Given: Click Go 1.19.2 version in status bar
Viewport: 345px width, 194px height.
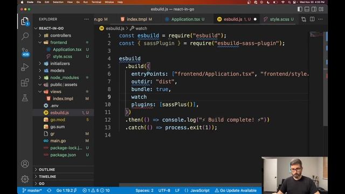Looking at the screenshot, I should tap(66, 190).
